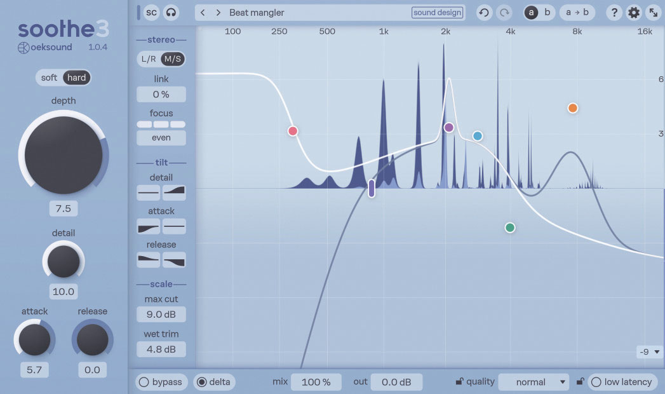Click the detail knob

(64, 262)
